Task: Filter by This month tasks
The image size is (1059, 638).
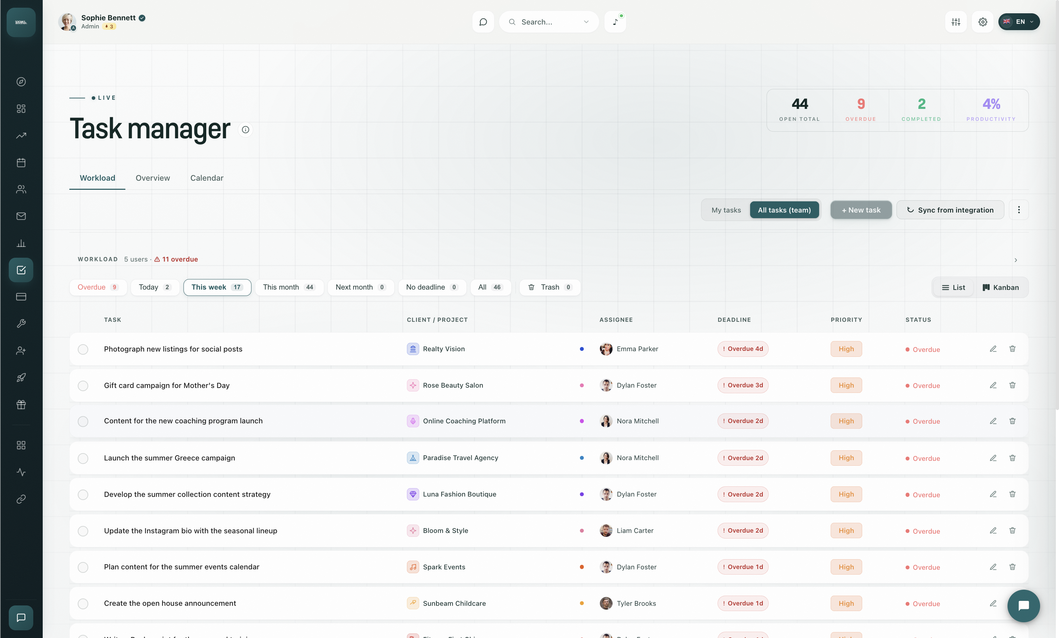Action: [289, 287]
